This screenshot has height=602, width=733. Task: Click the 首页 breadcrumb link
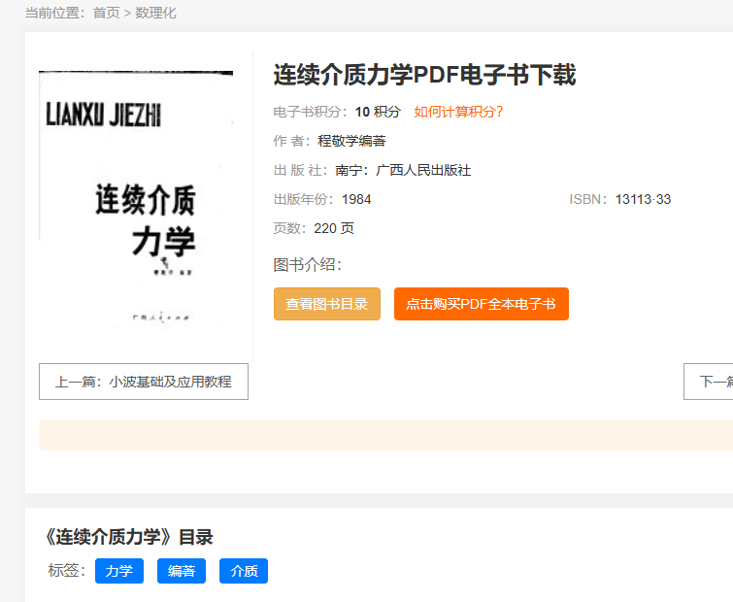[x=106, y=13]
